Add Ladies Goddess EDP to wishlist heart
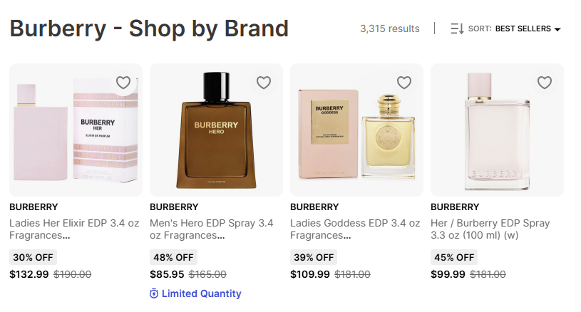 pyautogui.click(x=404, y=83)
